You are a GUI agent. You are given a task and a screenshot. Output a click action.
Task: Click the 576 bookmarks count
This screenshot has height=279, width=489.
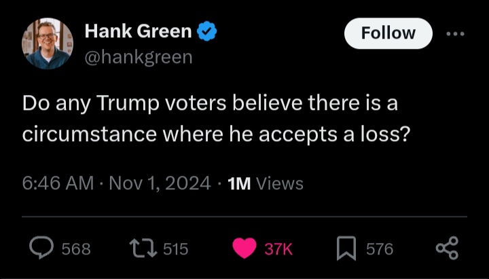pos(380,249)
